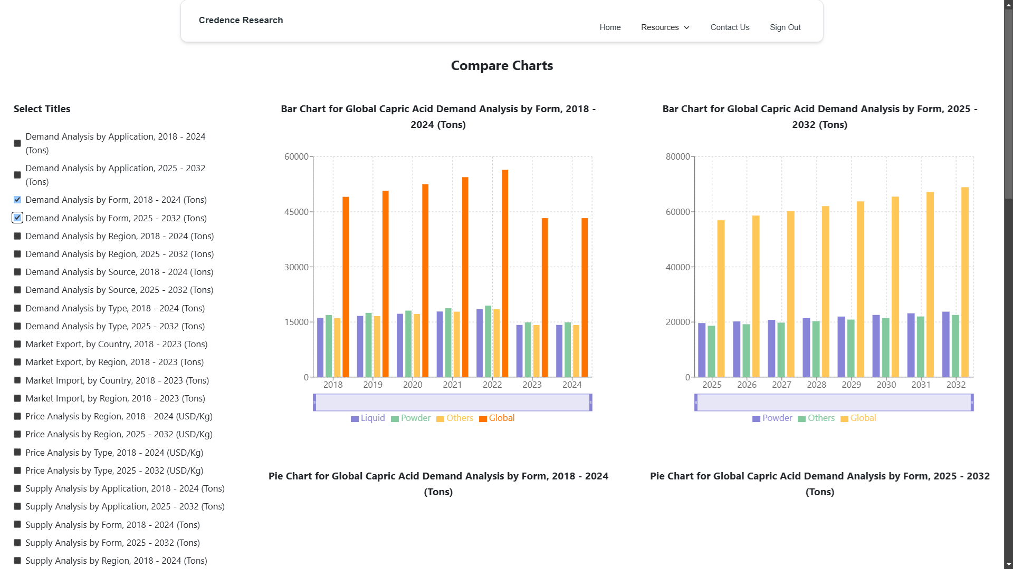Check Demand Analysis by Region, 2018 - 2024

[x=17, y=236]
